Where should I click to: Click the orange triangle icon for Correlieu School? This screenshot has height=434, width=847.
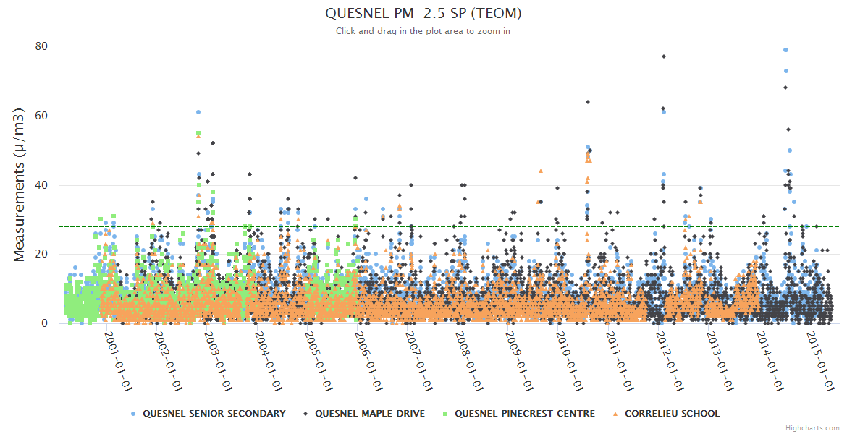pyautogui.click(x=615, y=414)
